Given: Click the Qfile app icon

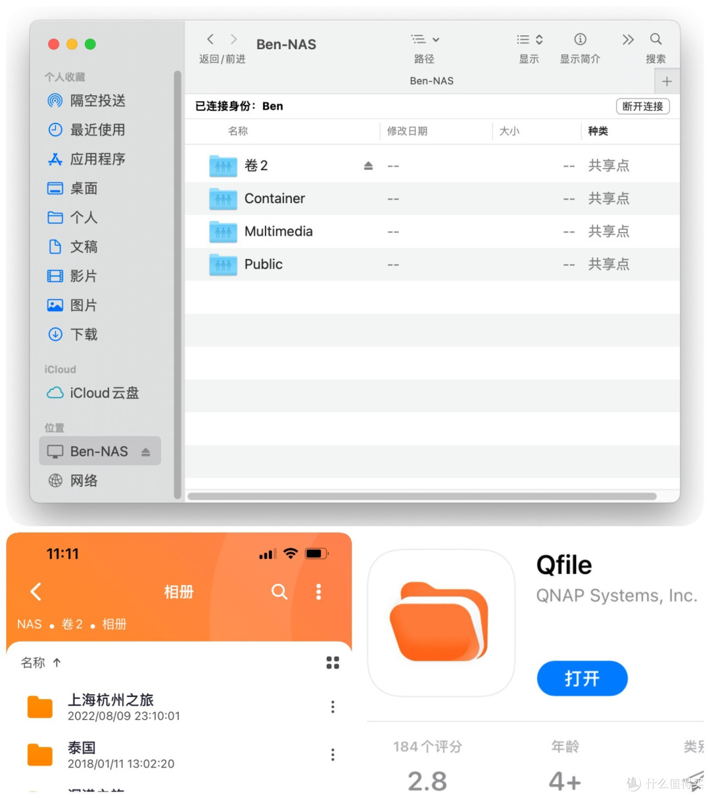Looking at the screenshot, I should (440, 623).
